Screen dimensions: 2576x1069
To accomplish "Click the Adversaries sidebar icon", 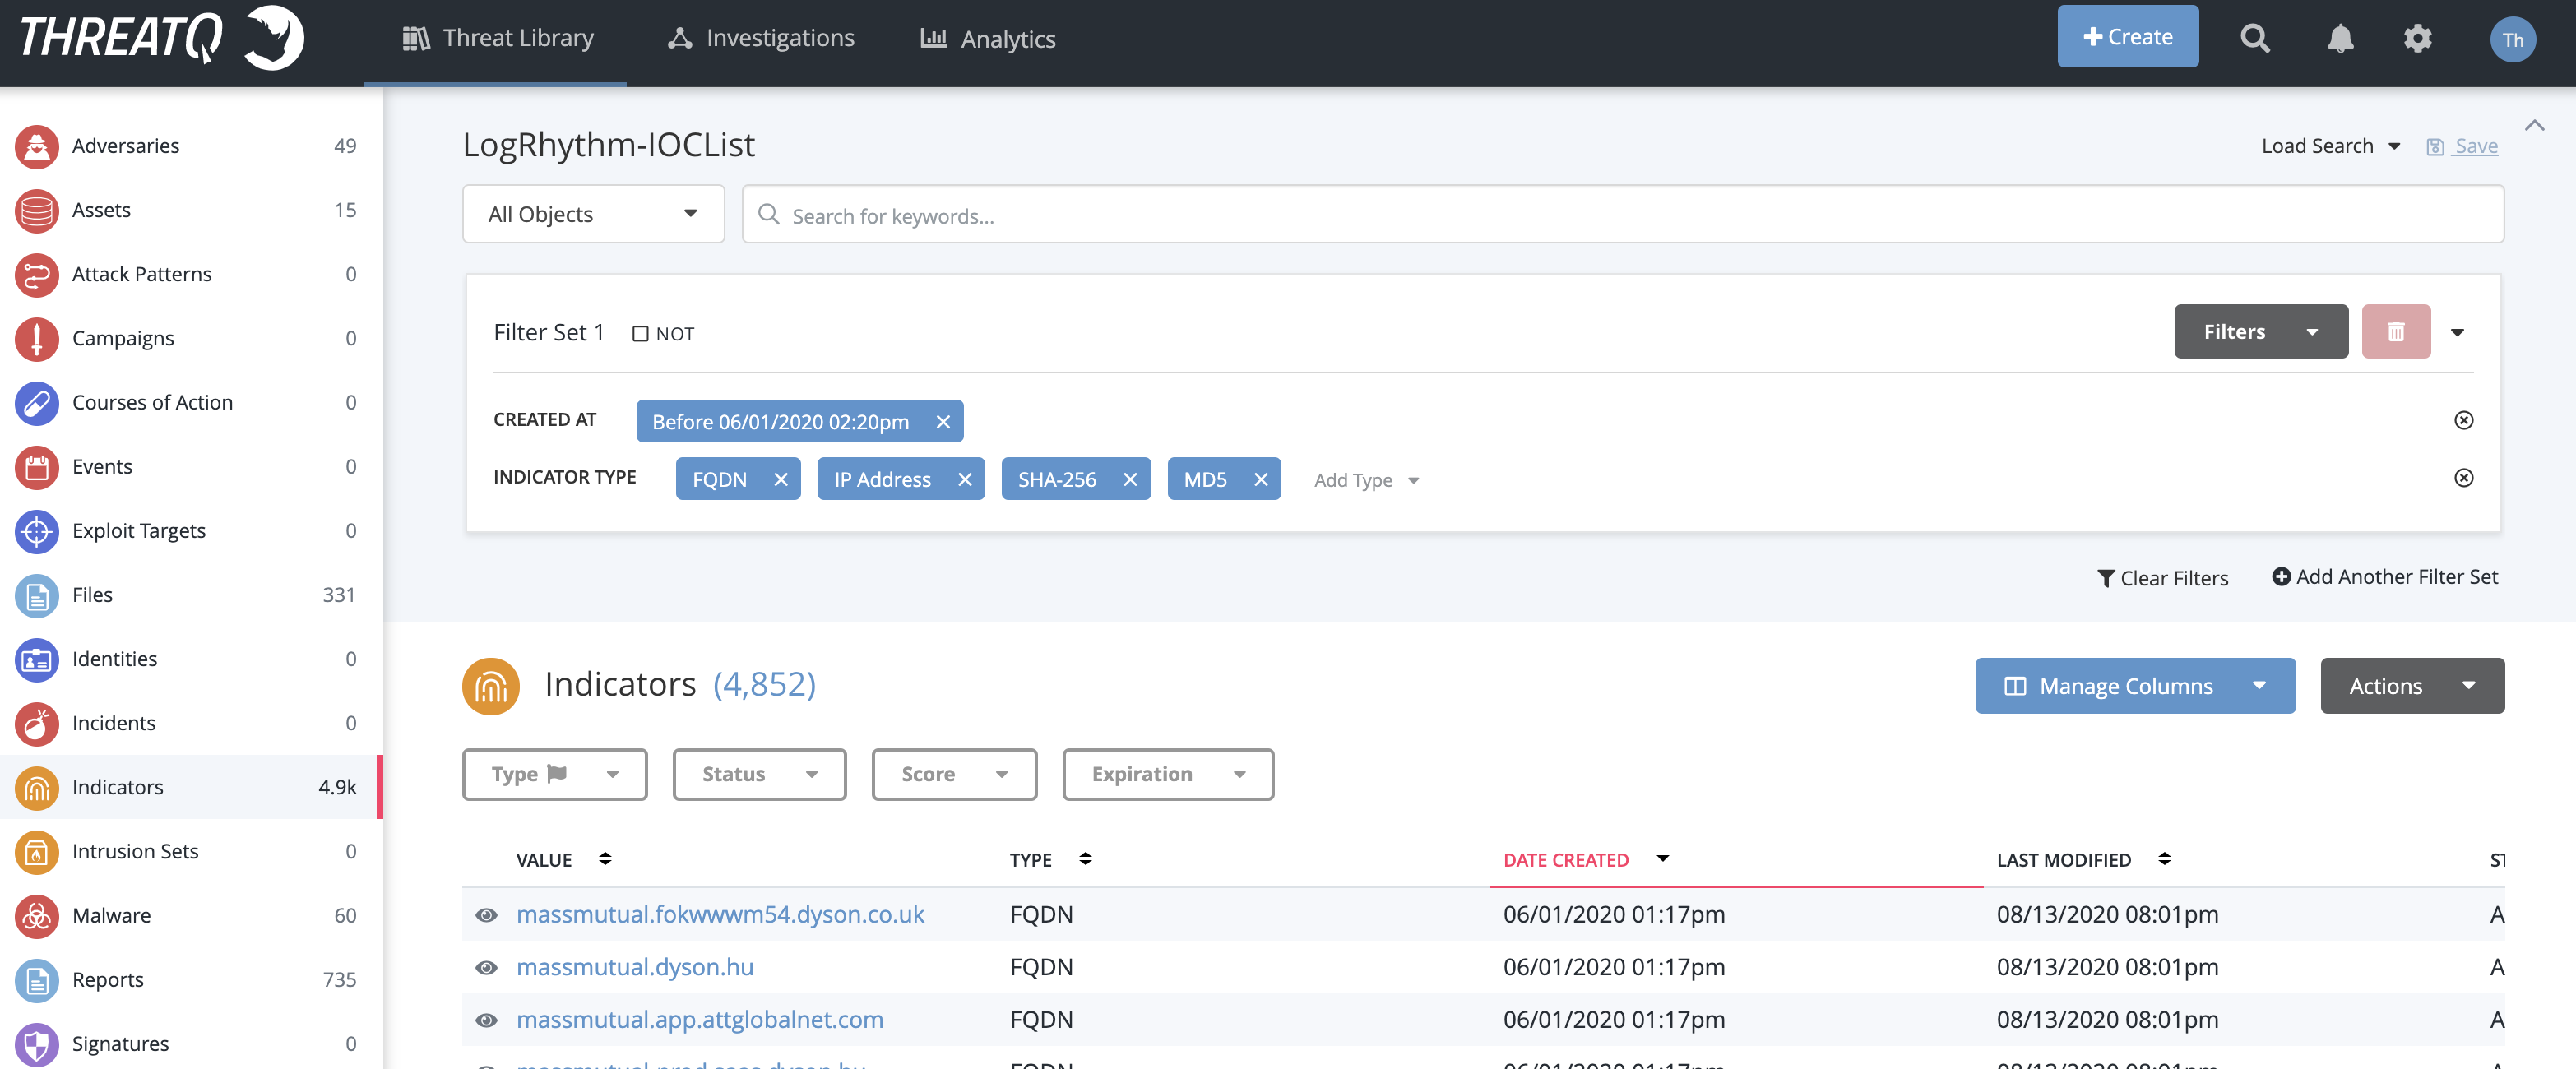I will (37, 146).
